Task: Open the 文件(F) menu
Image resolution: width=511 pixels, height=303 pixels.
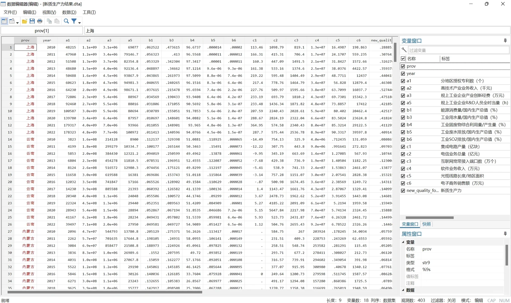Action: coord(10,12)
